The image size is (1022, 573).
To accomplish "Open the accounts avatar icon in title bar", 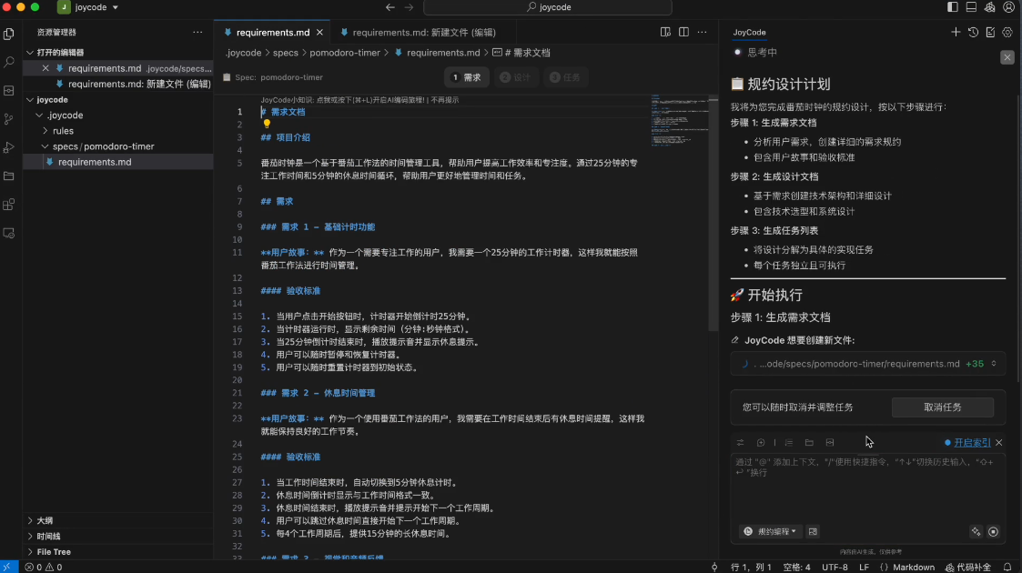I will pyautogui.click(x=1009, y=7).
